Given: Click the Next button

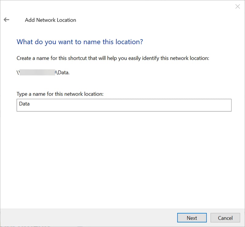Looking at the screenshot, I should tap(192, 218).
